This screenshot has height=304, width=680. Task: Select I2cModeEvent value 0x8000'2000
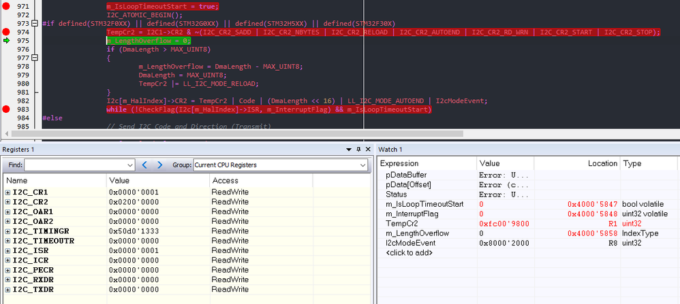(504, 243)
